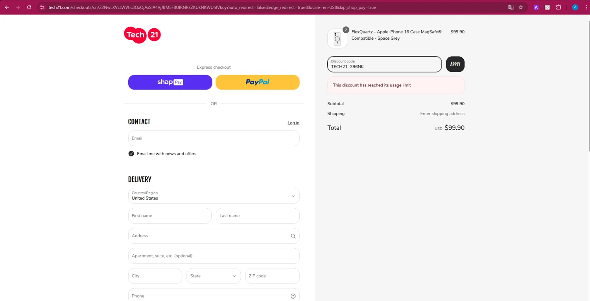Click the browser forward arrow
590x301 pixels.
coord(18,7)
